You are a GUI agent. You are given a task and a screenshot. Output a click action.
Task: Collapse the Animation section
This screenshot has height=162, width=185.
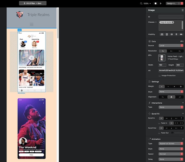[183, 139]
